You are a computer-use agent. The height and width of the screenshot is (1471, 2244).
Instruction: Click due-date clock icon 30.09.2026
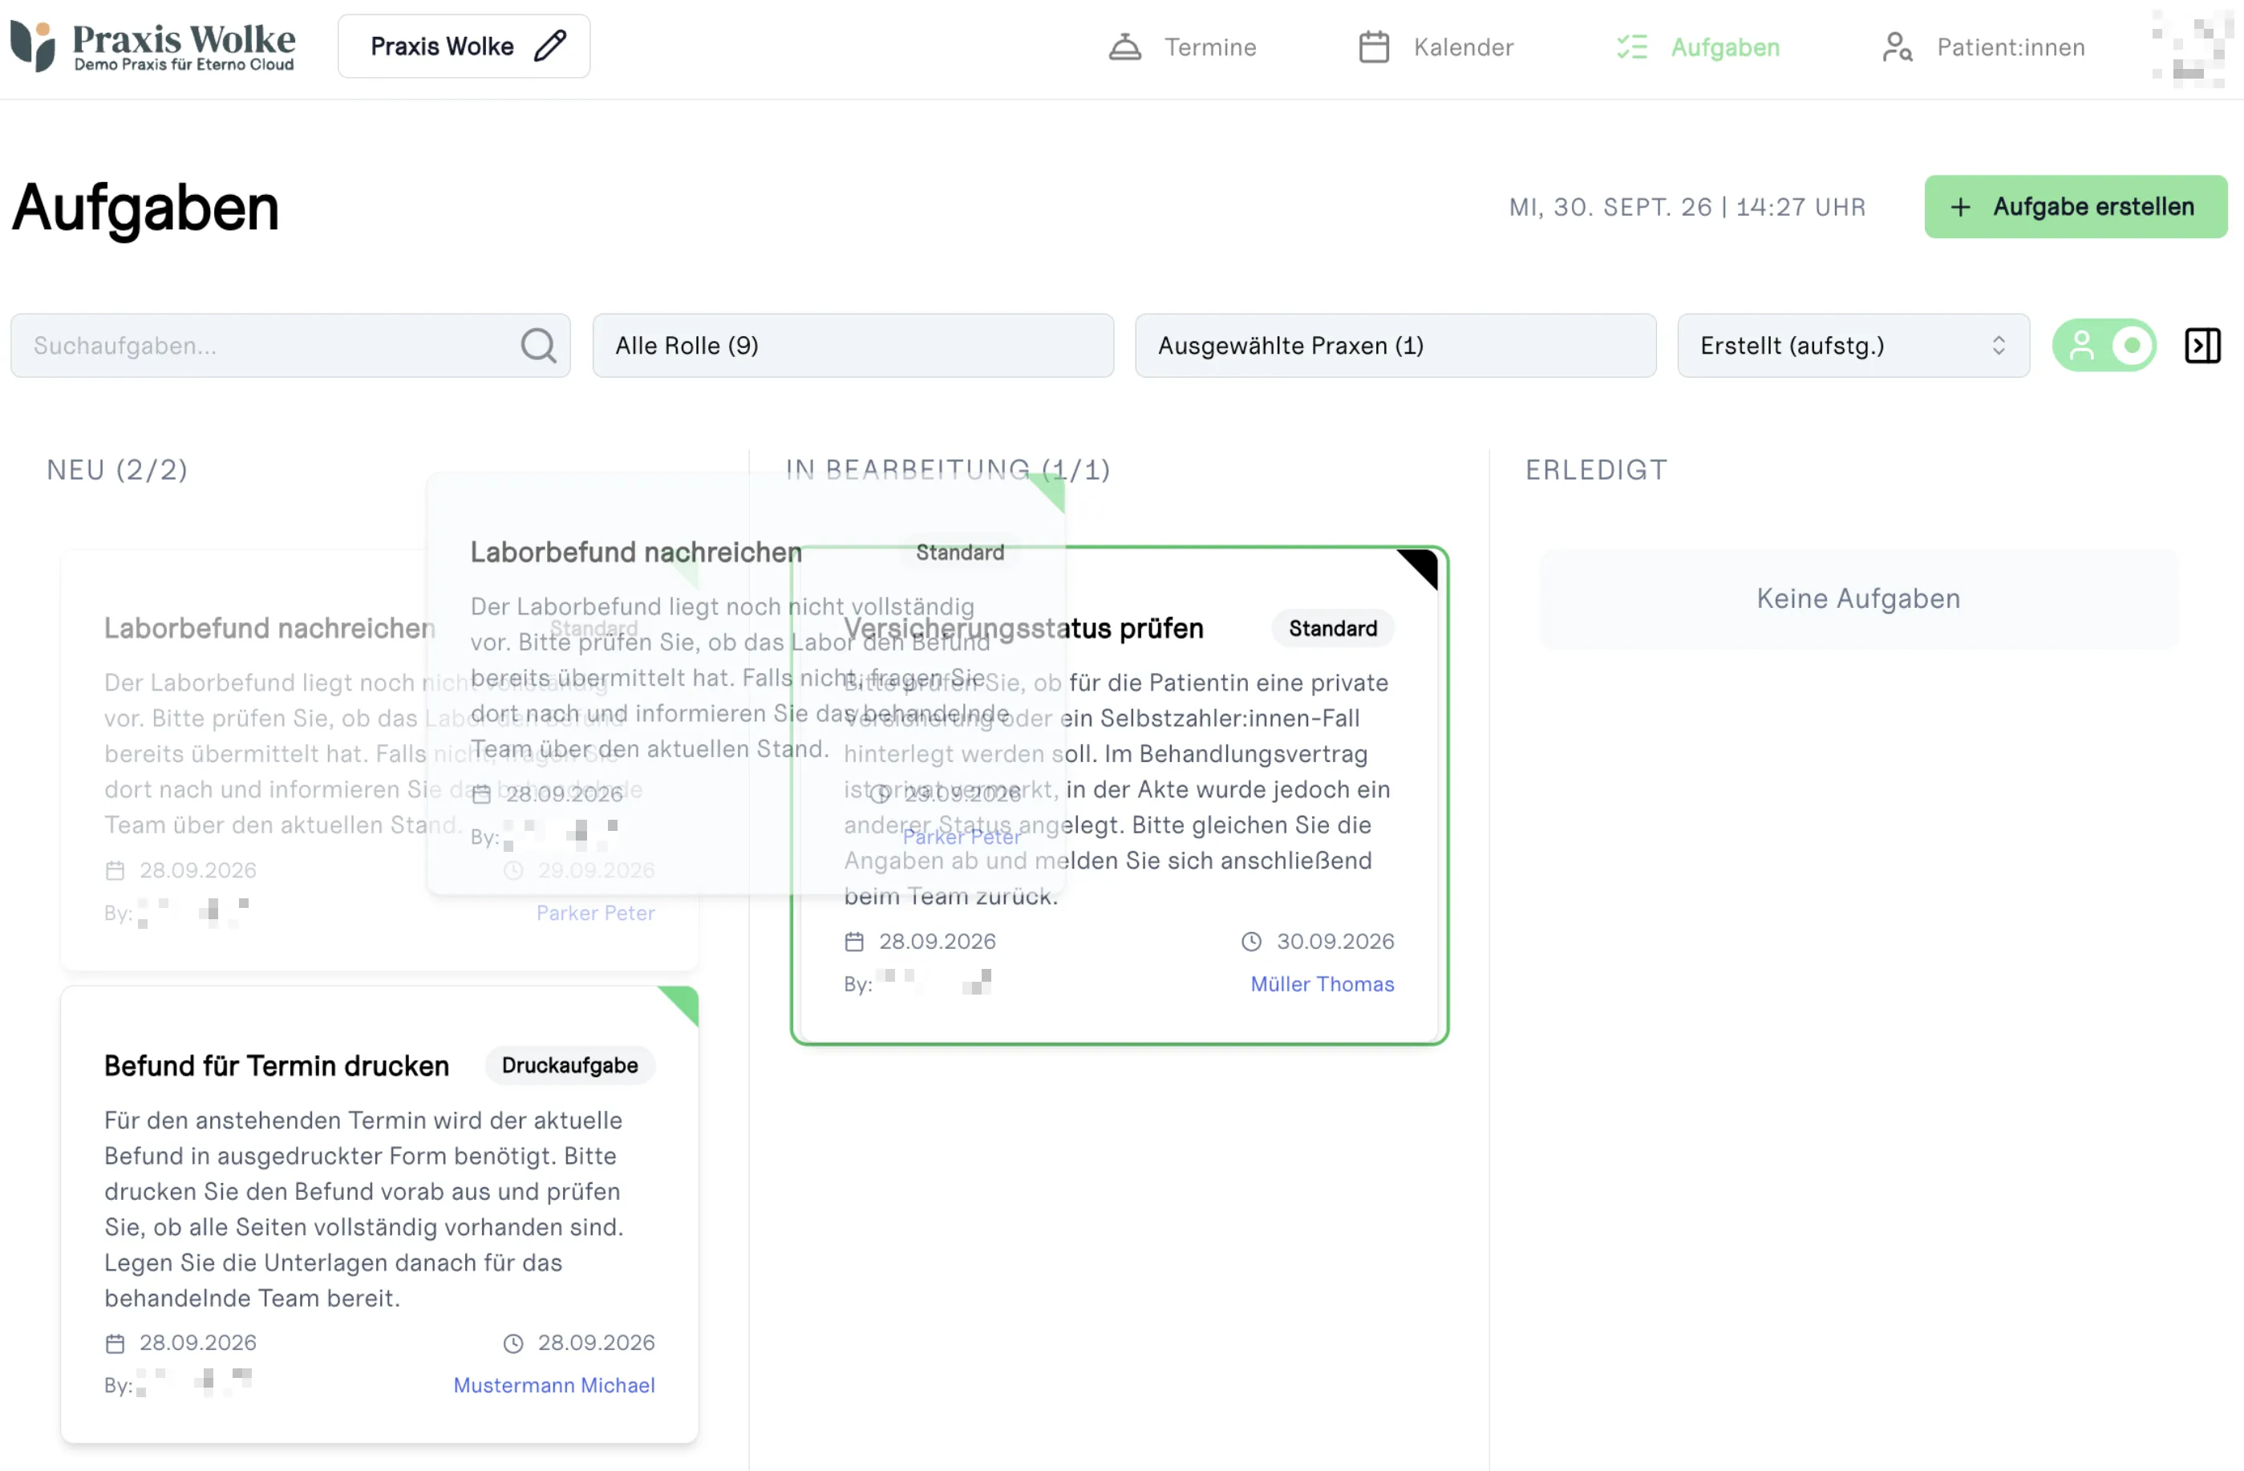[1250, 942]
